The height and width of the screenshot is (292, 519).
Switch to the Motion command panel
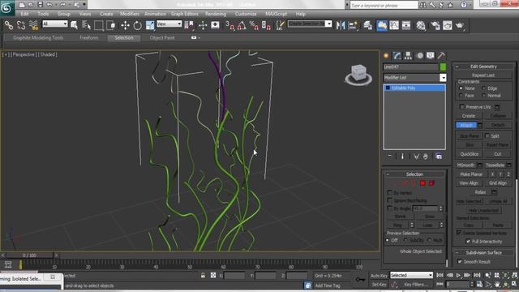[420, 56]
